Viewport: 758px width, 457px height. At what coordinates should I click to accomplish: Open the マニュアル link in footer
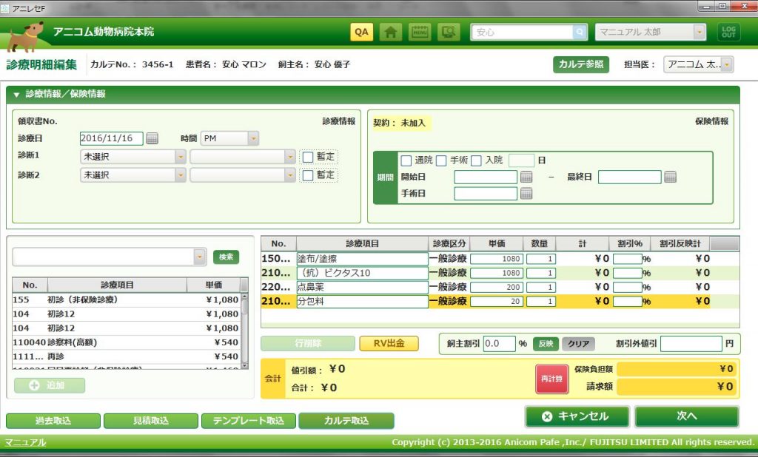25,442
